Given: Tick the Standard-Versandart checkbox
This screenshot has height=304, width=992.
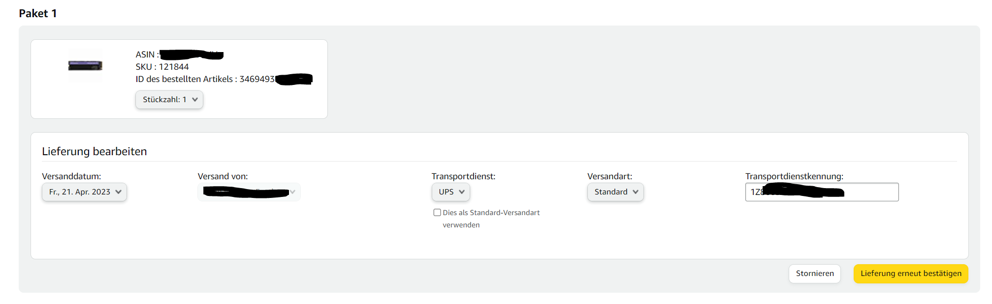Looking at the screenshot, I should coord(437,213).
